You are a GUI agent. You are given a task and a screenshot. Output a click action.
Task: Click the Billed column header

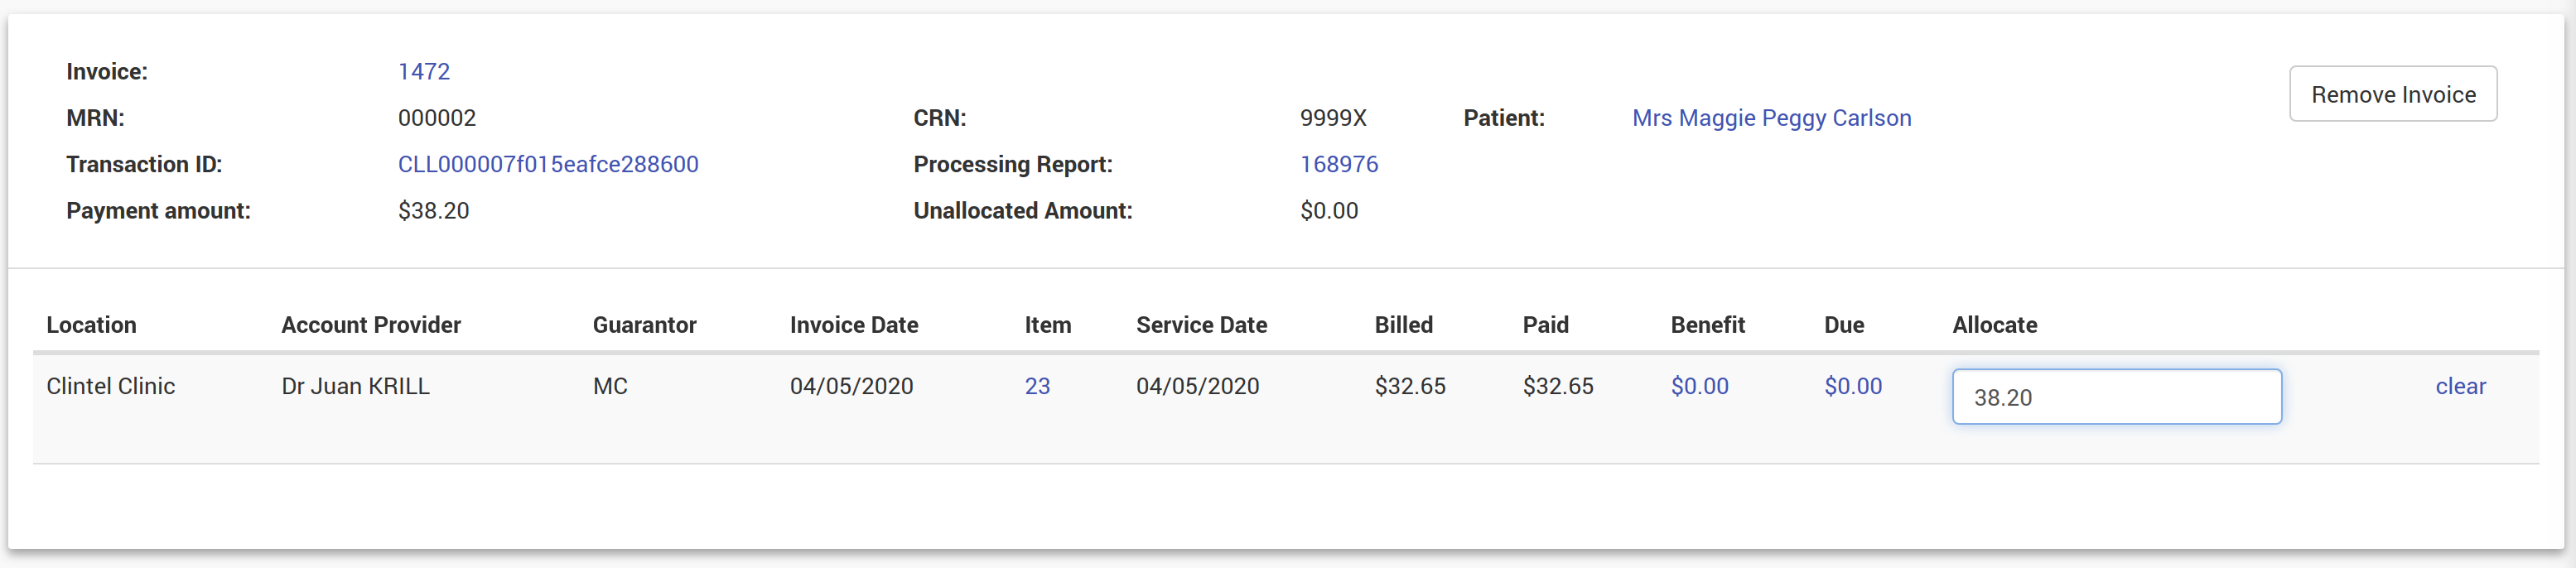tap(1403, 325)
